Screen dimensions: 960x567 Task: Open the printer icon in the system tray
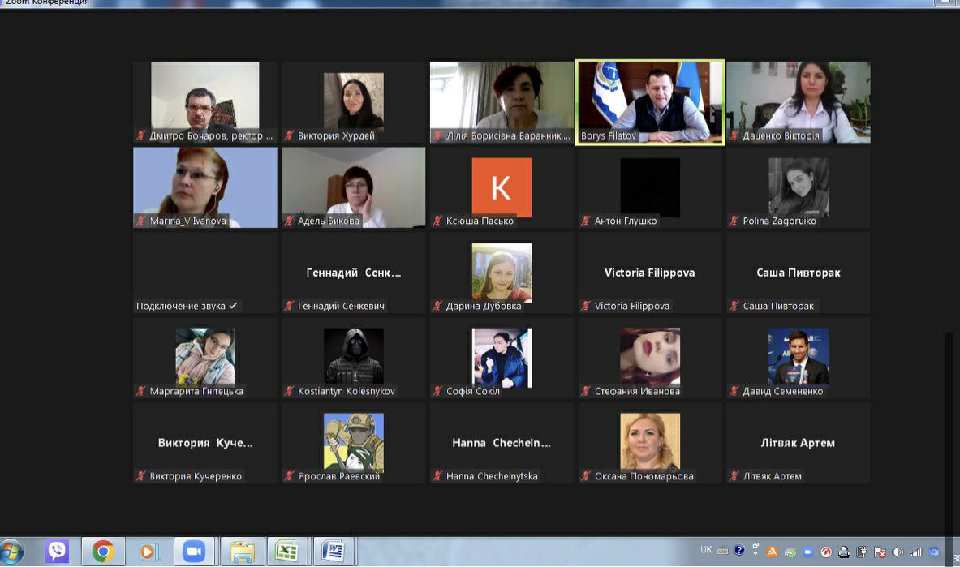(844, 552)
